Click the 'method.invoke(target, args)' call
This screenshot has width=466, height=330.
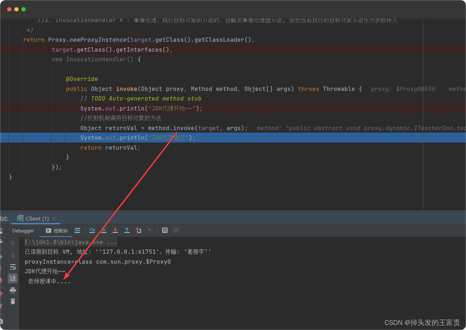coord(196,128)
